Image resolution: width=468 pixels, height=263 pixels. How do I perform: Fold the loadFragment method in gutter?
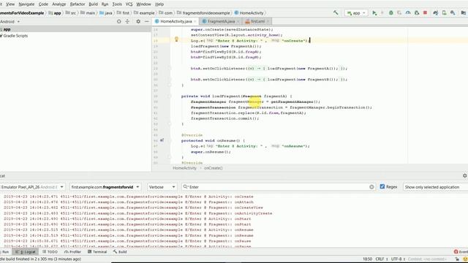point(170,96)
